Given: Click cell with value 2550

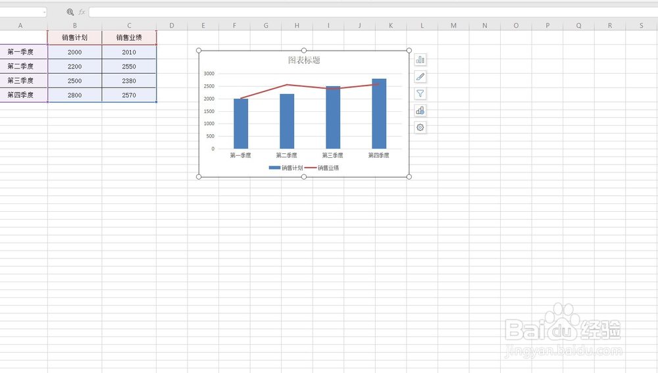Looking at the screenshot, I should coord(129,66).
